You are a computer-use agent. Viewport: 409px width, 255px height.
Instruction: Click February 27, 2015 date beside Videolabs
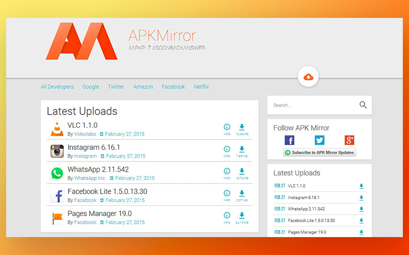tap(125, 134)
